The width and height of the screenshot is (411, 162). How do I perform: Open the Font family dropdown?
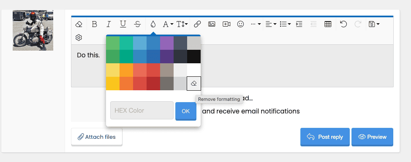coord(168,24)
